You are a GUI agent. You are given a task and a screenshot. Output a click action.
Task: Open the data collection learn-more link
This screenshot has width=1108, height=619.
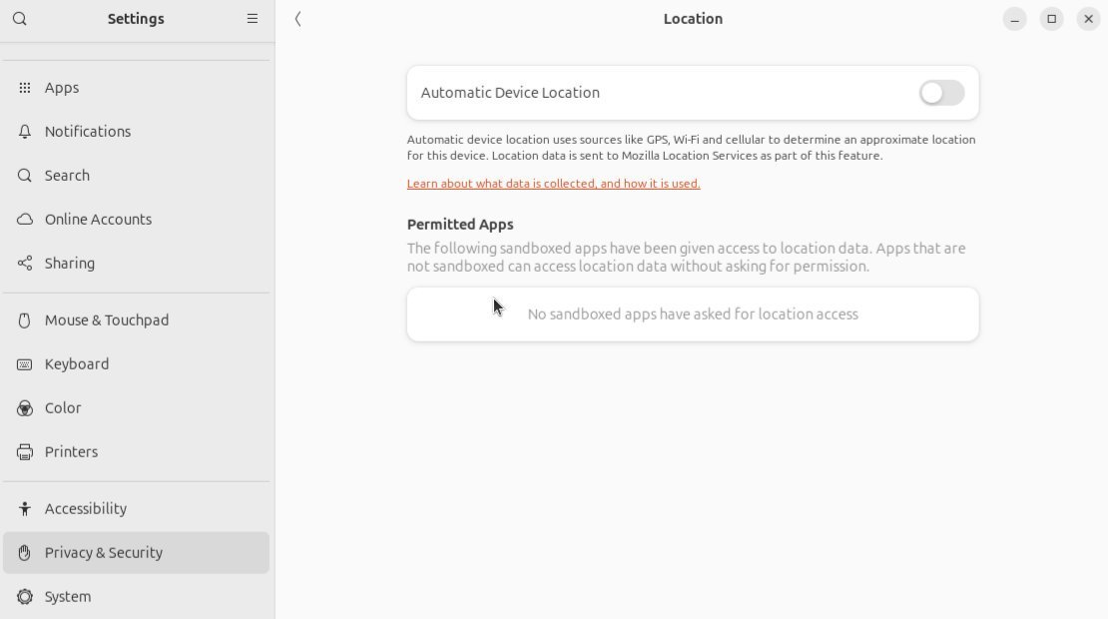[x=553, y=184]
